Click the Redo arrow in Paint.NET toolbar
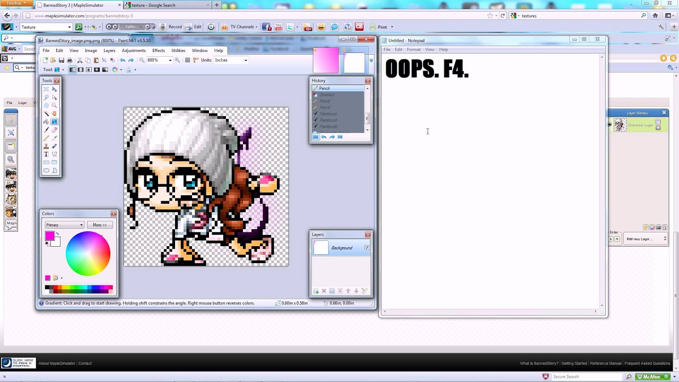 (x=131, y=60)
